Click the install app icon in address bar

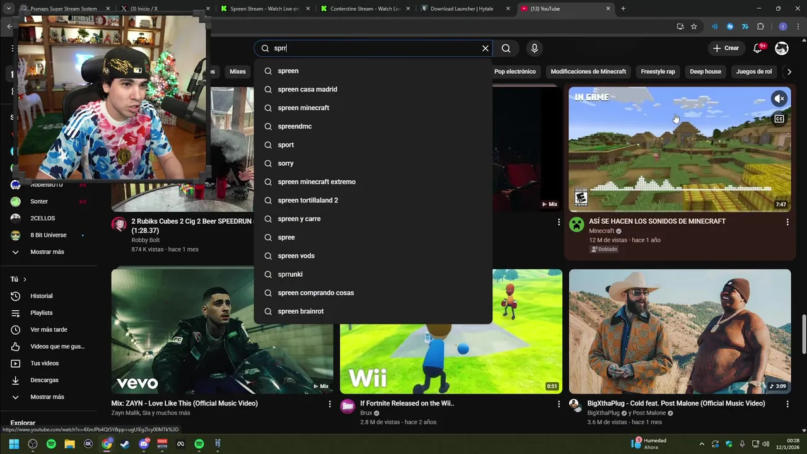click(x=680, y=26)
